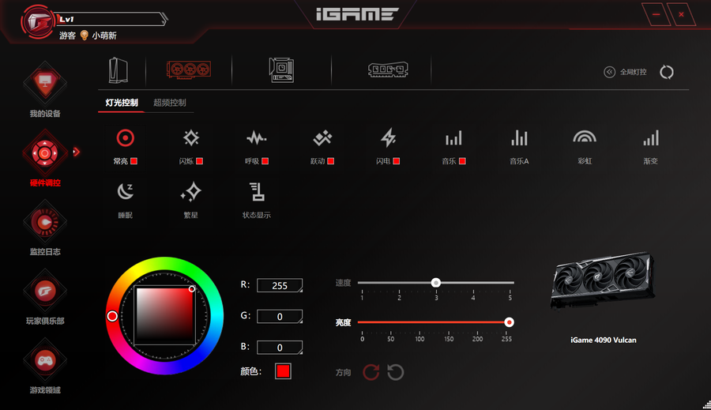This screenshot has width=711, height=410.
Task: Select the 睡眠 sleep light mode
Action: 125,192
